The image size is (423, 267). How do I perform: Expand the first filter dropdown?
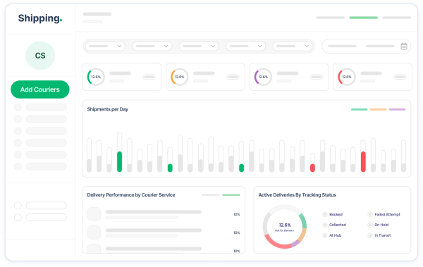click(105, 46)
